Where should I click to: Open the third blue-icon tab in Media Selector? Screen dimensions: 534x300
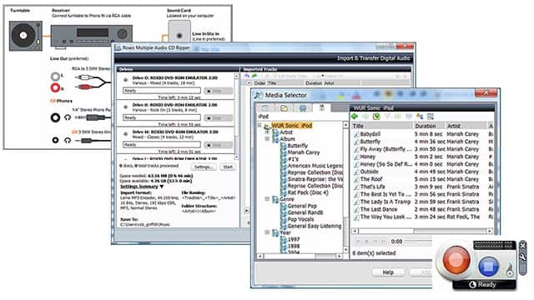tap(302, 108)
